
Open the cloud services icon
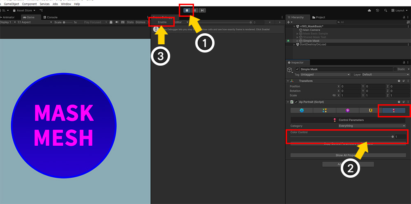pyautogui.click(x=369, y=11)
